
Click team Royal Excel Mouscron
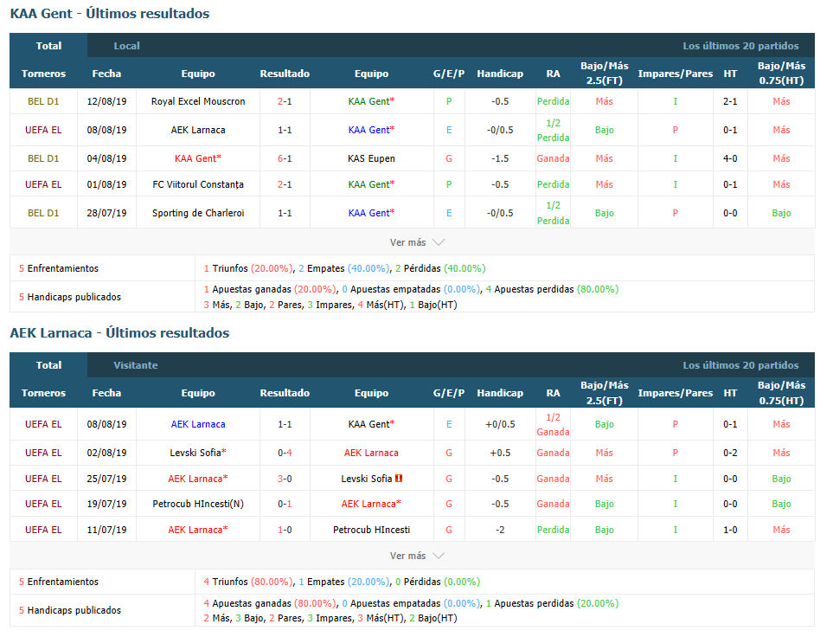(198, 101)
